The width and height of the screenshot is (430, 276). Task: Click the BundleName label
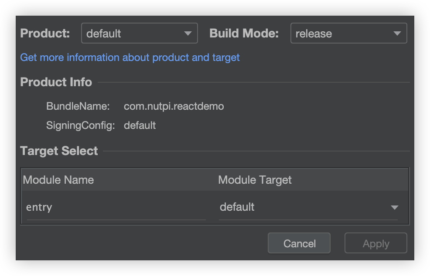pos(78,106)
